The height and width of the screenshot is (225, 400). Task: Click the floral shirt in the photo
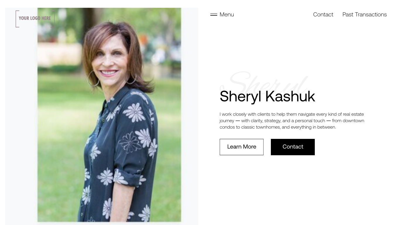pos(117,155)
